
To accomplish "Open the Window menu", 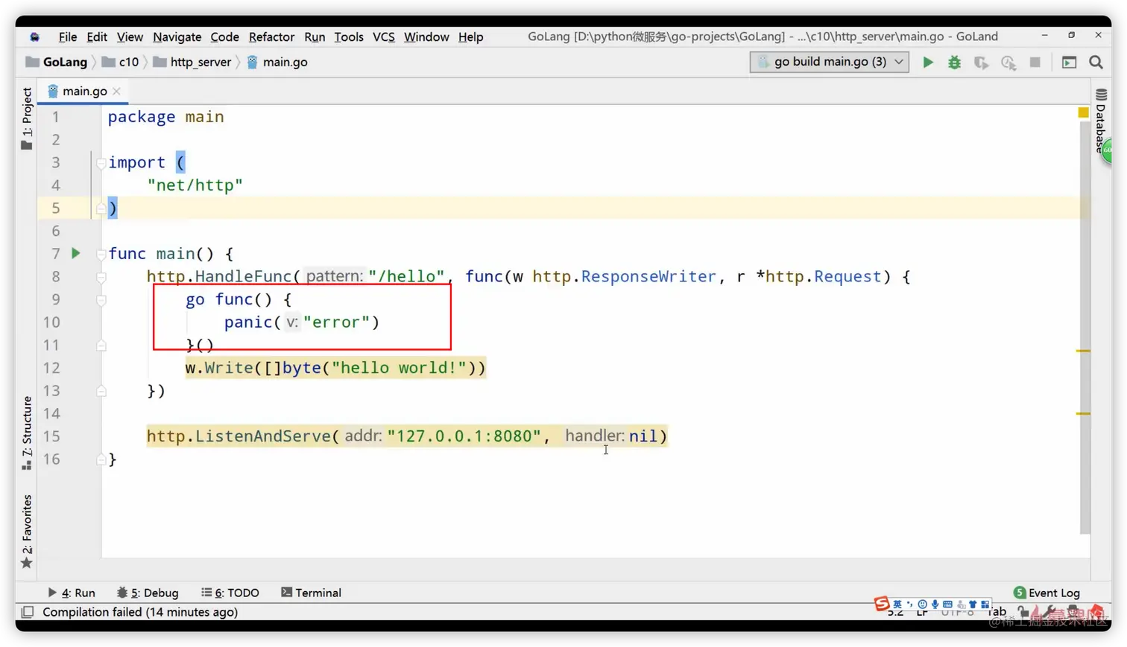I will tap(426, 36).
